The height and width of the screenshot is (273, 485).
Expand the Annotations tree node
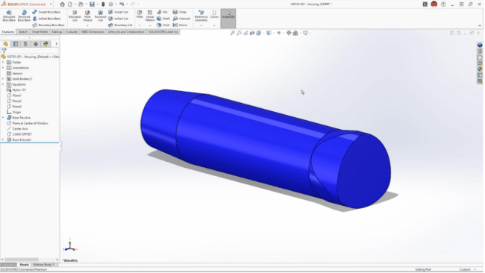(3, 68)
